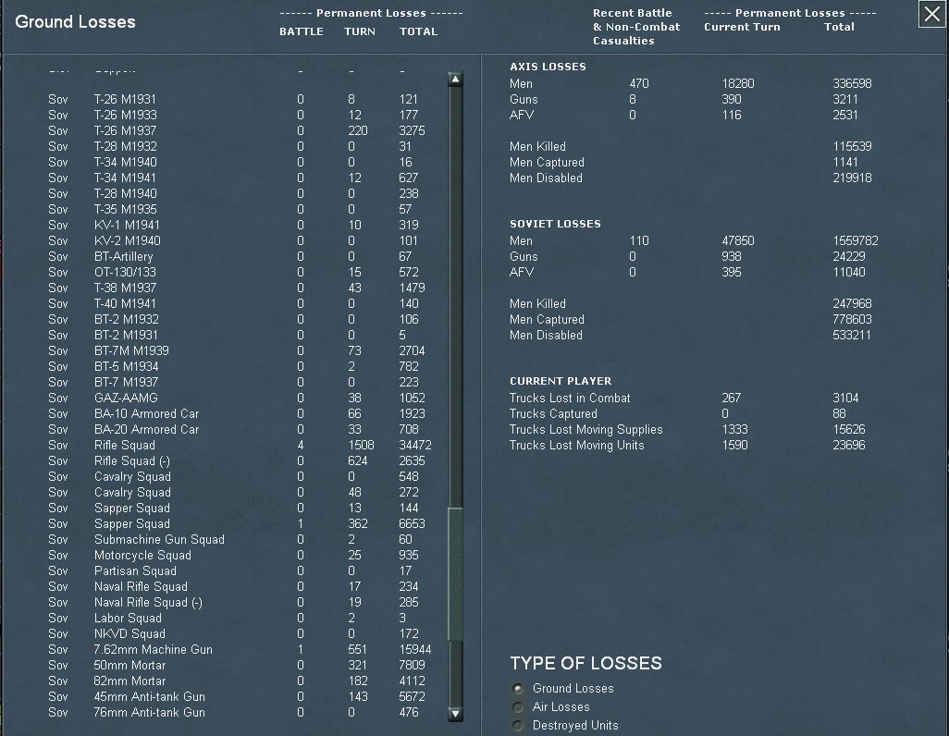Select the Ground Losses radio button
This screenshot has width=949, height=736.
click(518, 689)
